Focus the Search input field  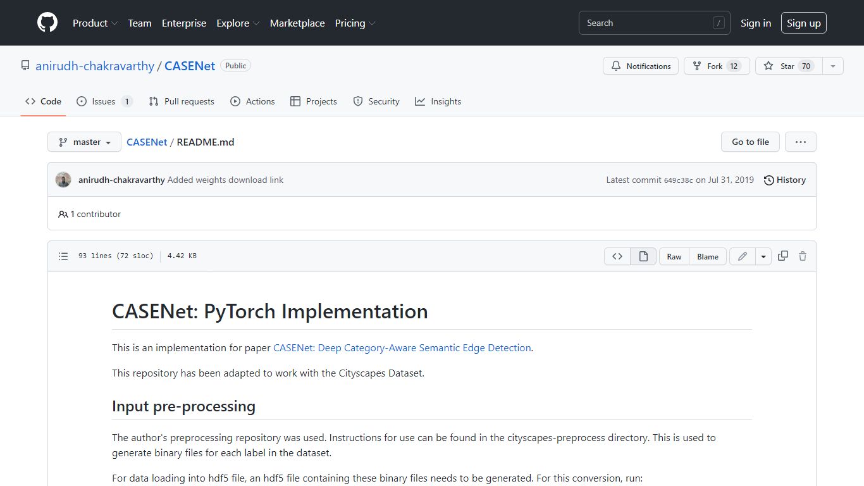click(655, 23)
